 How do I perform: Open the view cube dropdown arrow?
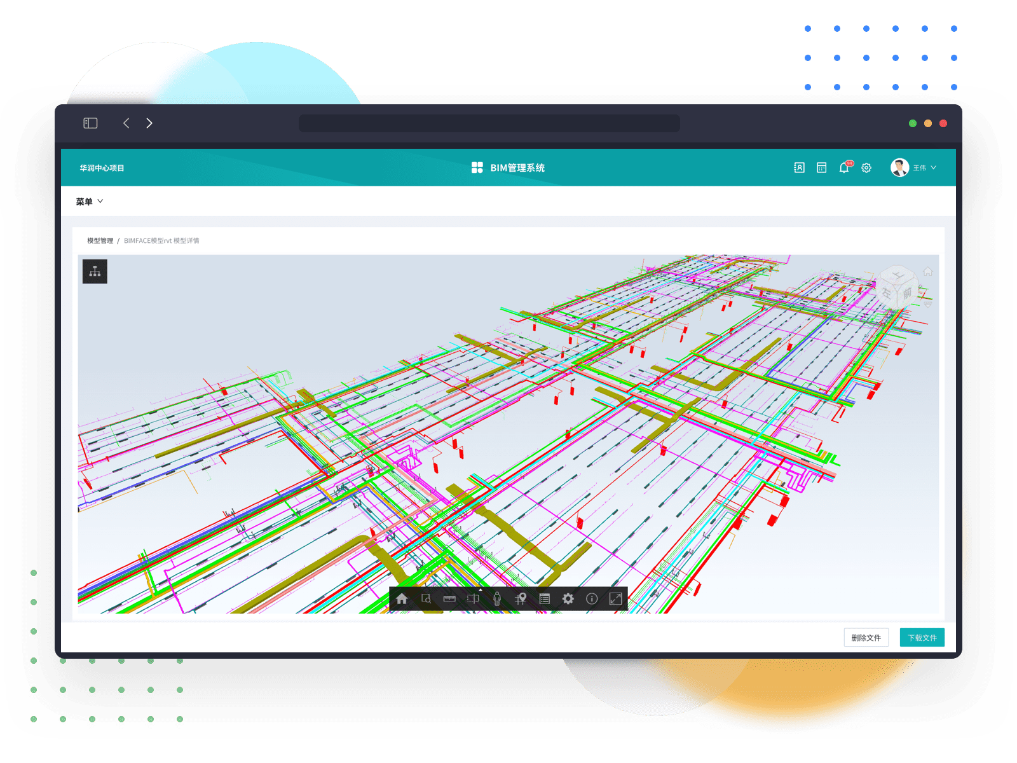tap(929, 305)
